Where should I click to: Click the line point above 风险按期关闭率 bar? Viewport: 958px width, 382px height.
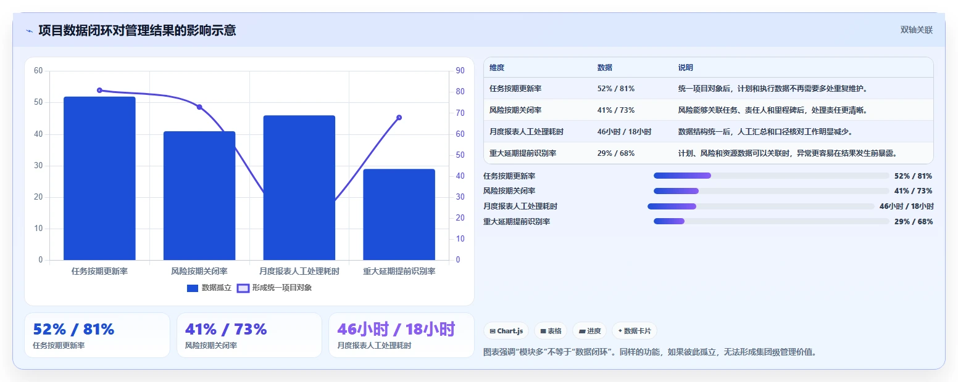[199, 107]
